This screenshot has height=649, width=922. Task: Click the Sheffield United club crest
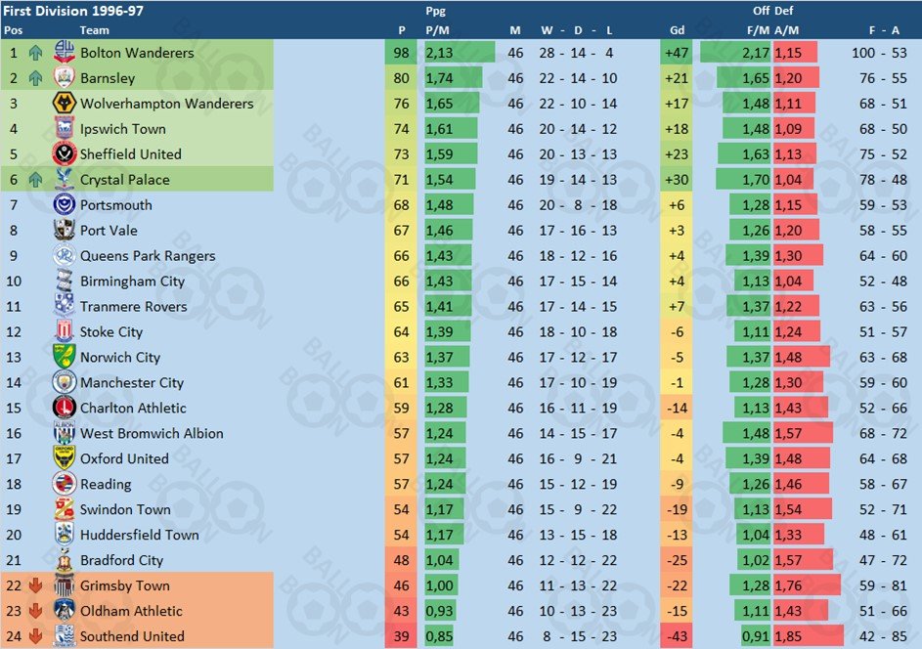65,154
